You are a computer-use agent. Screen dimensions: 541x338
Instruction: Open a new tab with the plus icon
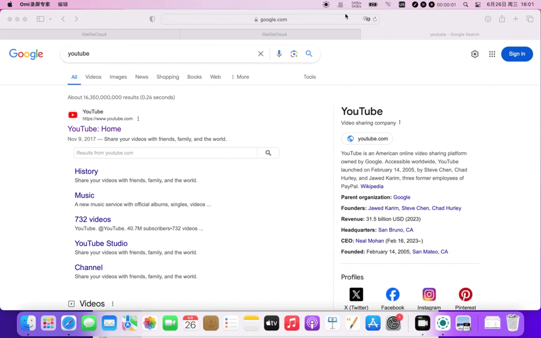pyautogui.click(x=516, y=19)
